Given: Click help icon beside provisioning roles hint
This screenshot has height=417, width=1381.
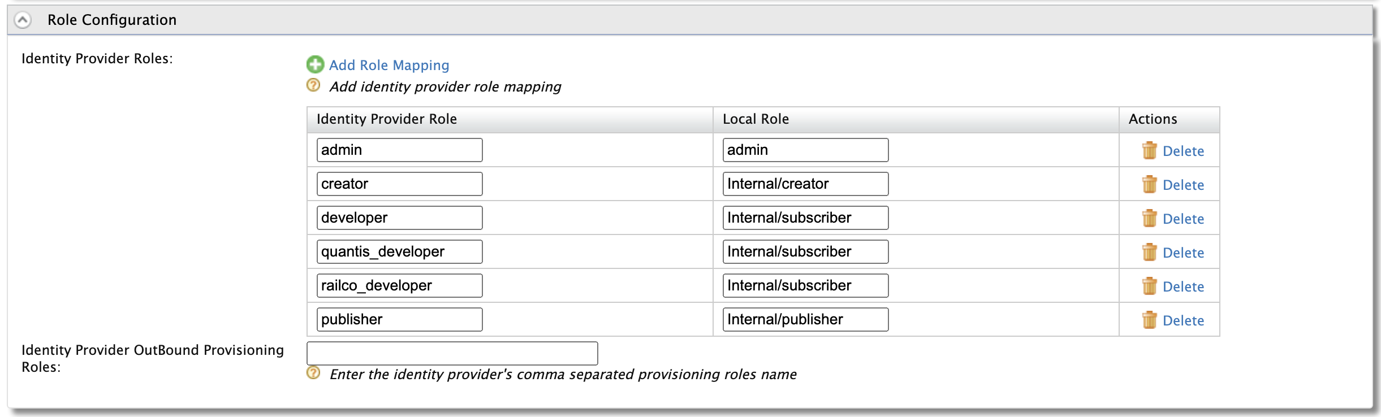Looking at the screenshot, I should (313, 373).
